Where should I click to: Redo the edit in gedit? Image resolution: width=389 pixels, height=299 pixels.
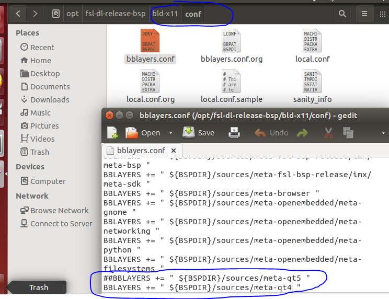point(302,133)
